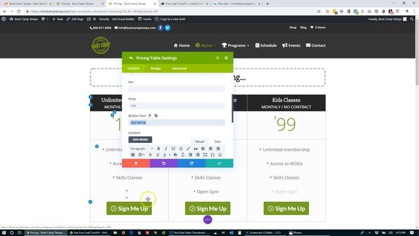Reset the Button Text field
Viewport: 419px width, 236px height.
tap(156, 116)
